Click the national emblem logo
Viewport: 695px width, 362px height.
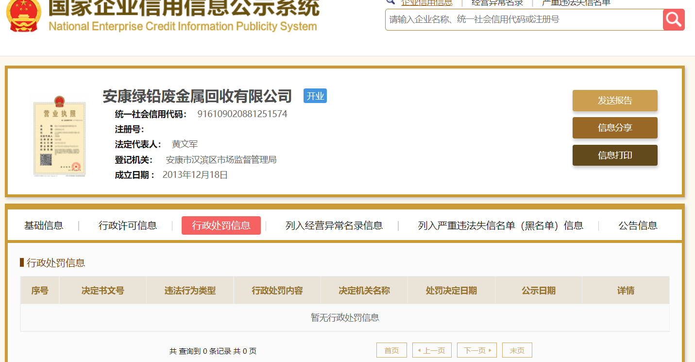coord(23,16)
